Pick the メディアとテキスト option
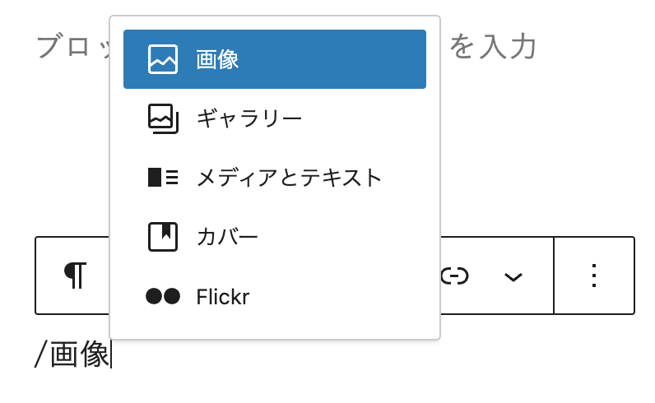655x403 pixels. click(x=289, y=178)
